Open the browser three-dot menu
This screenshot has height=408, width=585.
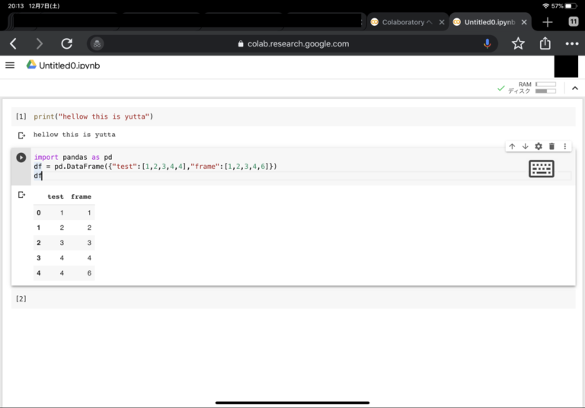click(572, 44)
